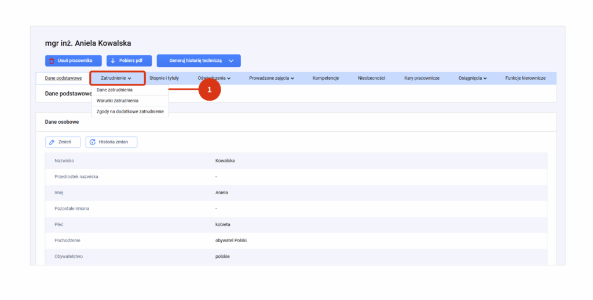
Task: Open Historia zmian
Action: (x=111, y=142)
